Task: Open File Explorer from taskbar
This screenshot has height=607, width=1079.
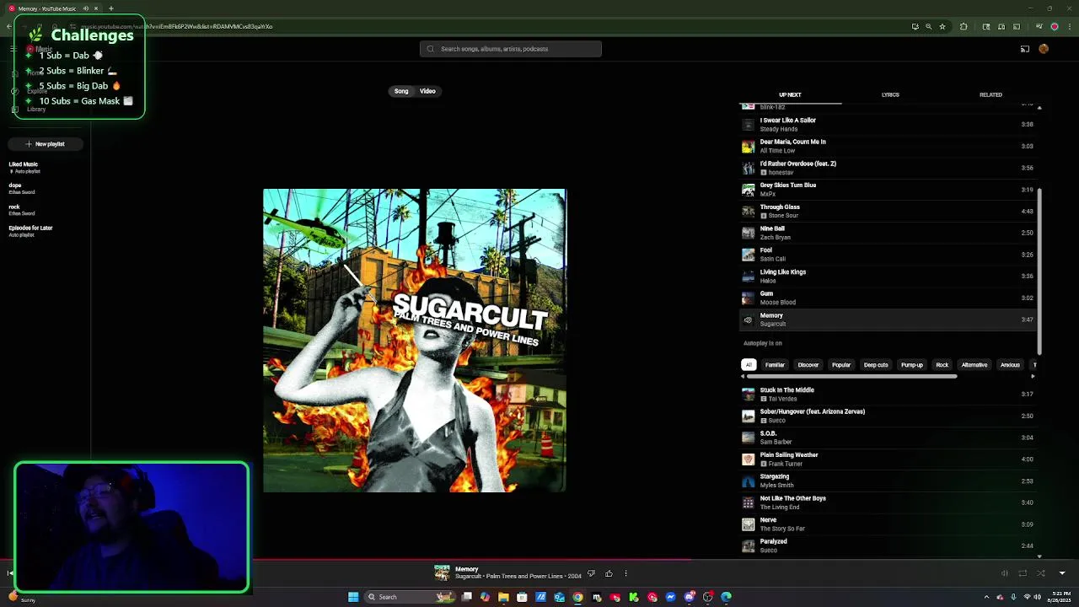Action: click(x=503, y=597)
